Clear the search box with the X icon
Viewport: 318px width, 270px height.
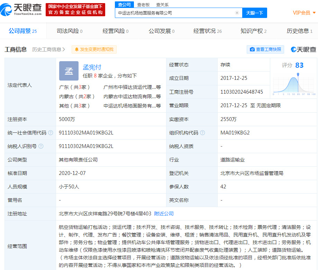(x=237, y=13)
